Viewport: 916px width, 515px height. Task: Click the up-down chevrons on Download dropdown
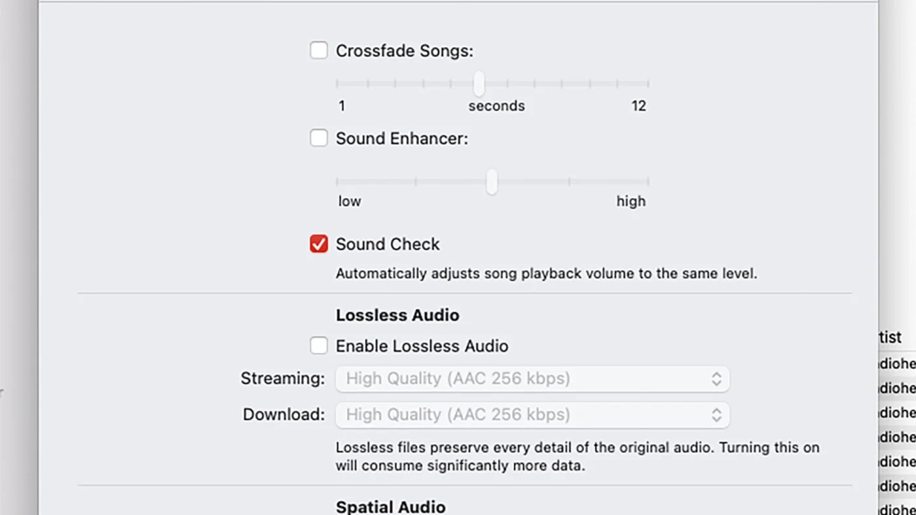point(716,415)
